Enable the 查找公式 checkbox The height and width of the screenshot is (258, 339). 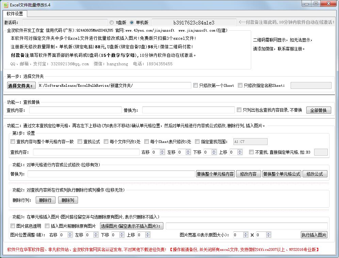80,141
